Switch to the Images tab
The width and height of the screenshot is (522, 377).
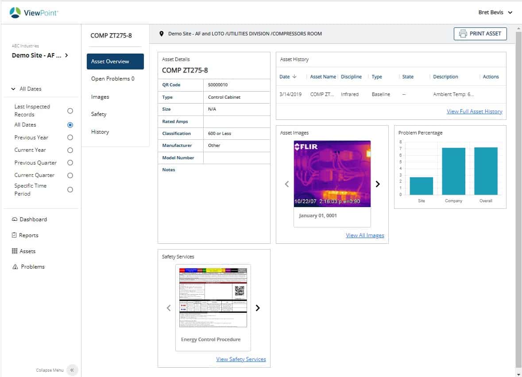coord(100,97)
